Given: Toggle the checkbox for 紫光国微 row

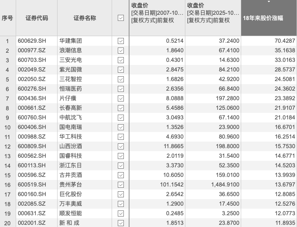Looking at the screenshot, I should pyautogui.click(x=121, y=70).
